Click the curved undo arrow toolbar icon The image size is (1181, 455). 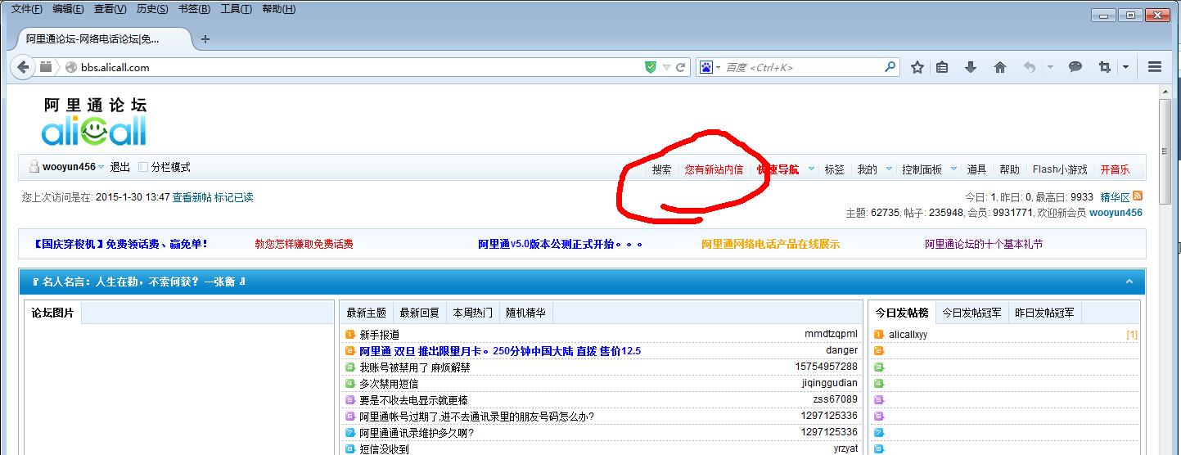(1030, 67)
